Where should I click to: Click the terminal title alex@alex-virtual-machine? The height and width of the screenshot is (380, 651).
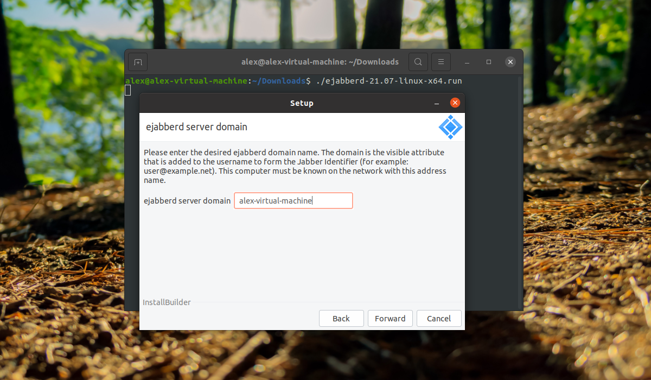[x=320, y=62]
